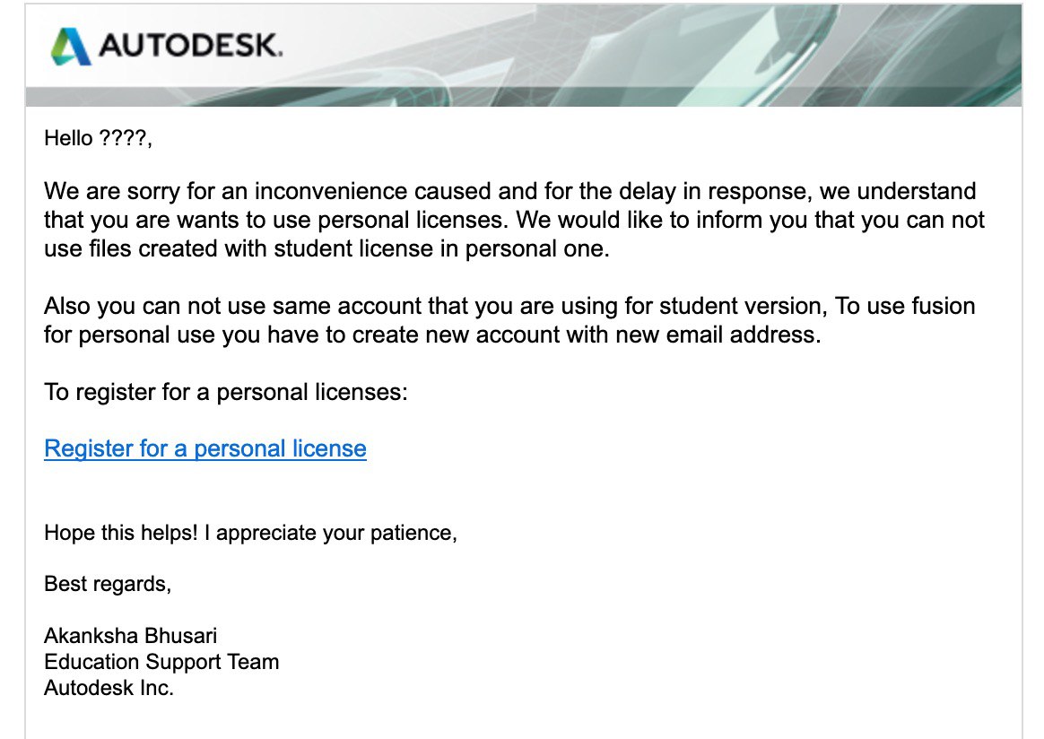Click the Autodesk triangular A logo icon

click(x=71, y=47)
